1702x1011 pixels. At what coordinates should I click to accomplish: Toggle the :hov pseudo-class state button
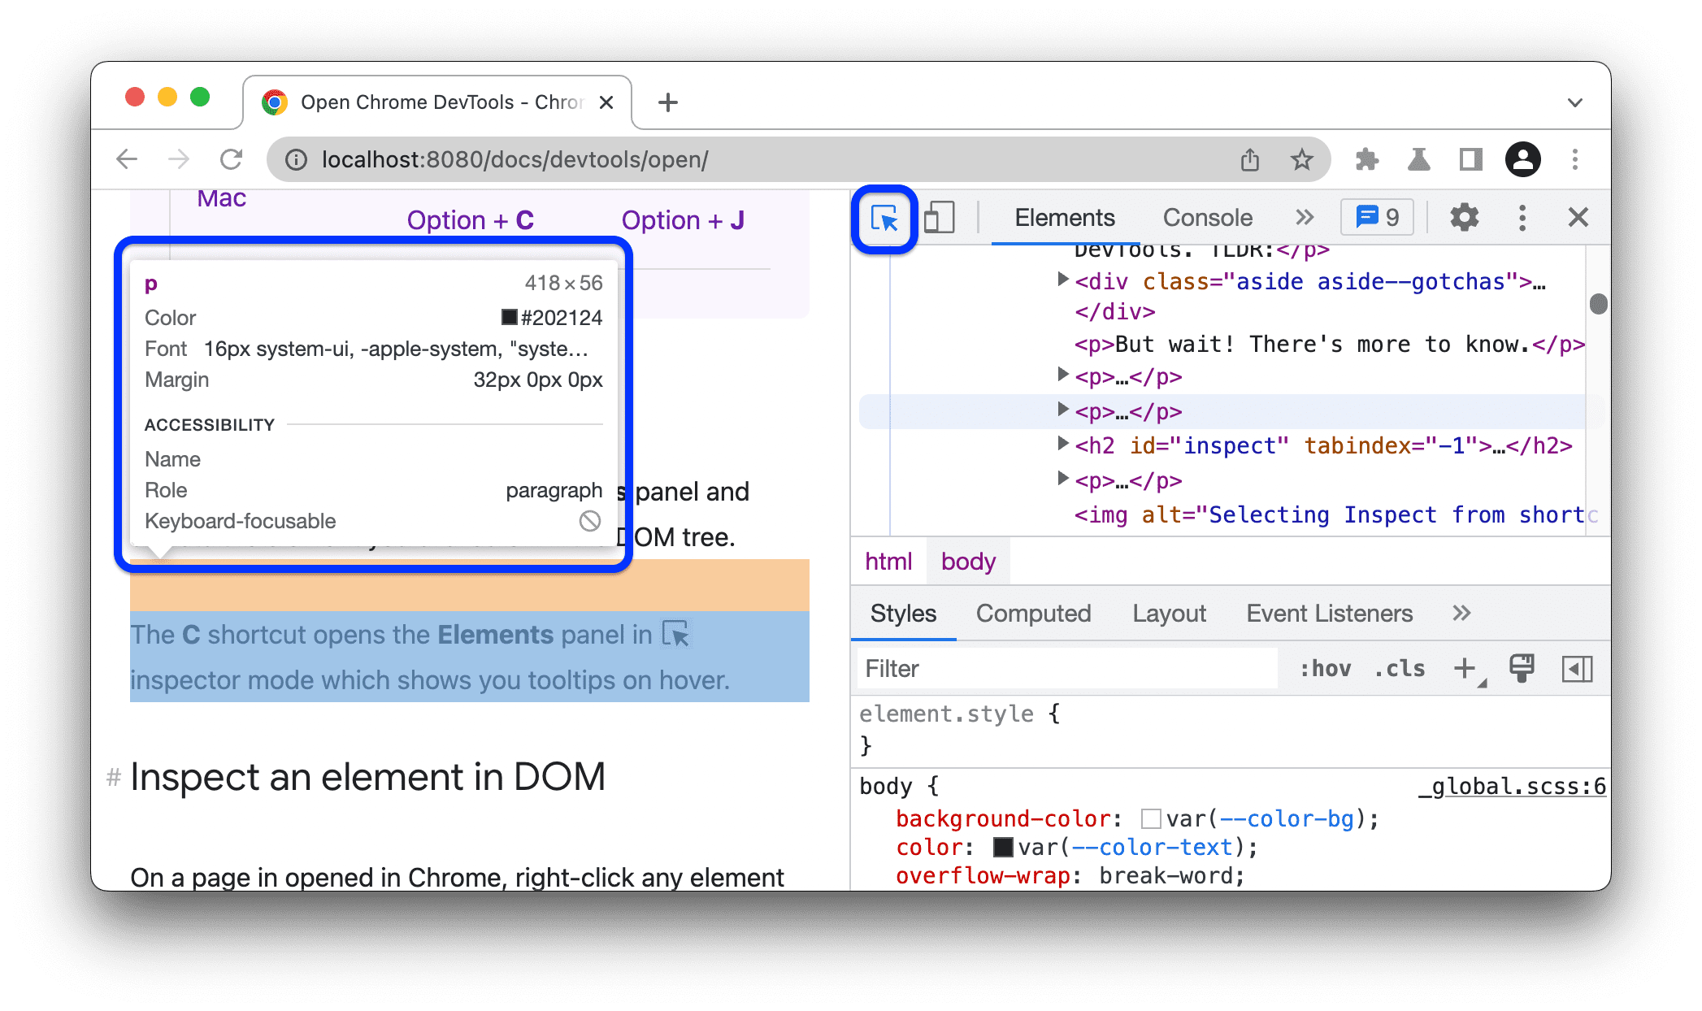pos(1323,669)
